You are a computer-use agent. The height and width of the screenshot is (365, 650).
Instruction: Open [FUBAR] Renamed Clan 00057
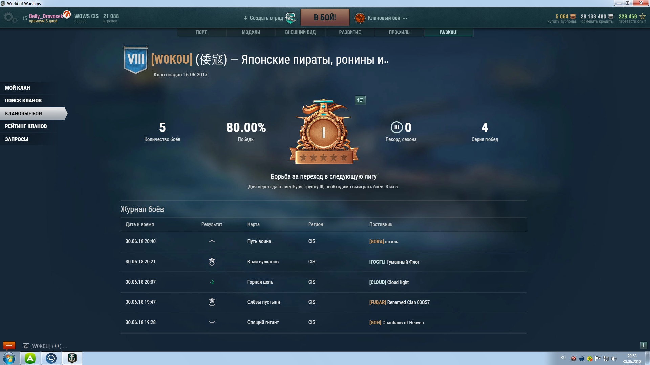click(x=399, y=302)
